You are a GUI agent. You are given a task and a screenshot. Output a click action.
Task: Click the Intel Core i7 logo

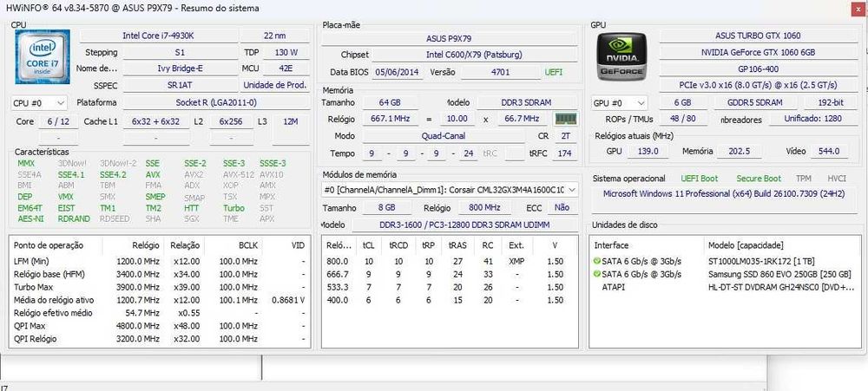pos(43,57)
